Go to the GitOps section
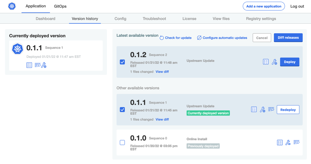 coord(60,6)
